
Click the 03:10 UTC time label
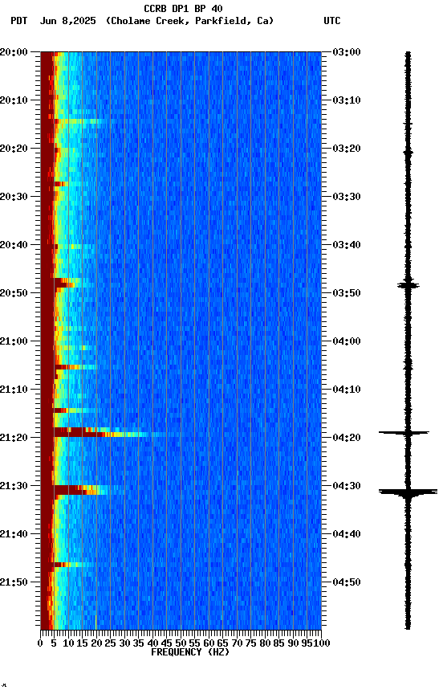pyautogui.click(x=347, y=100)
